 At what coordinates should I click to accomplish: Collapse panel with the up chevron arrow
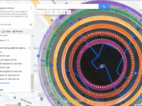32,36
